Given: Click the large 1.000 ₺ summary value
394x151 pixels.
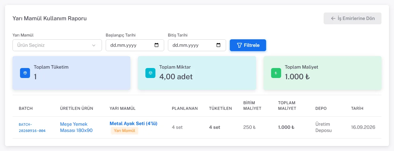Looking at the screenshot, I should point(297,76).
